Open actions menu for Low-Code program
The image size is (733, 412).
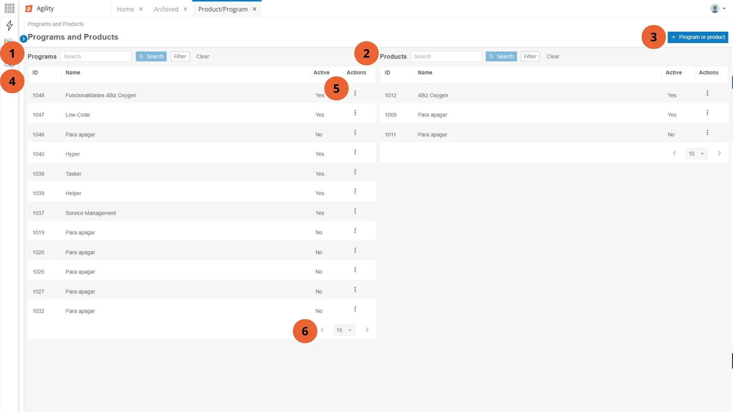coord(355,113)
